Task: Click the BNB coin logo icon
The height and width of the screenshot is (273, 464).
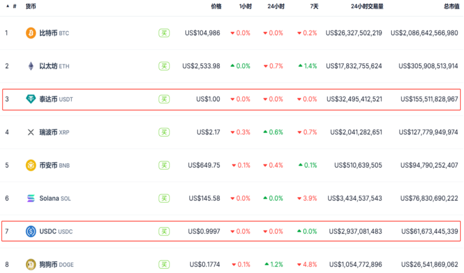Action: pos(31,166)
